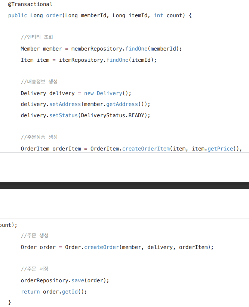Click the public keyword in method signature
The image size is (249, 307).
coord(18,16)
